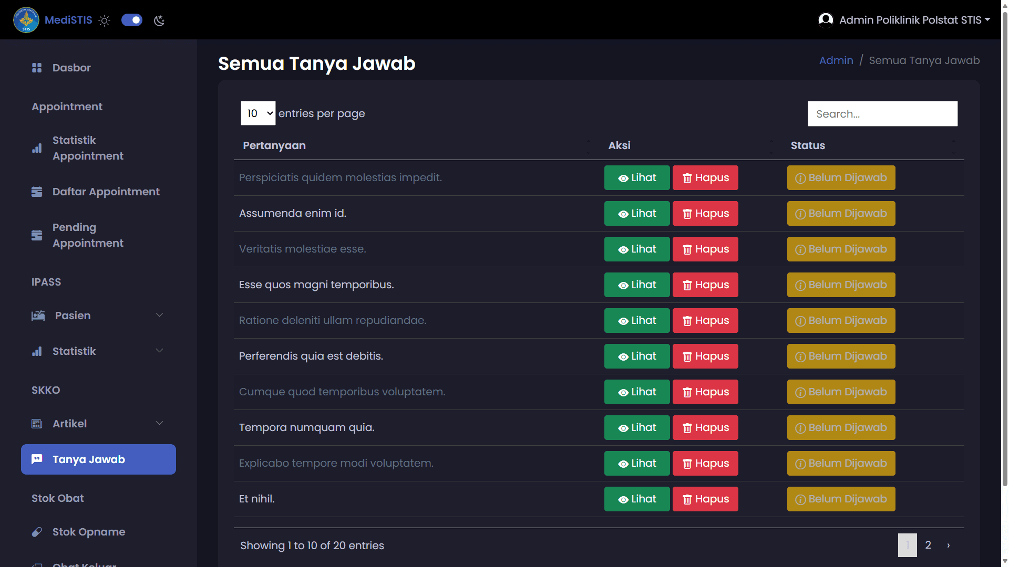Delete 'Et nihil.' with Hapus button
Viewport: 1009px width, 567px height.
pos(705,499)
